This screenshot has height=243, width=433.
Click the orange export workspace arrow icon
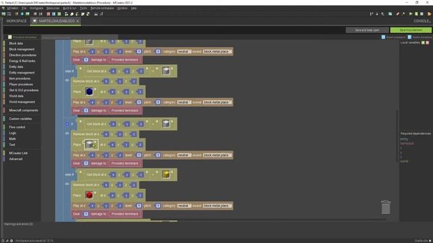point(430,13)
